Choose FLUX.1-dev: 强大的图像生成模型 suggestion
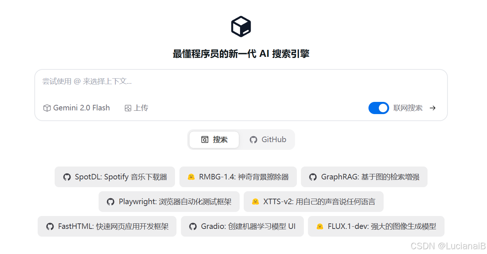Viewport: 487px width, 254px height. [x=376, y=226]
